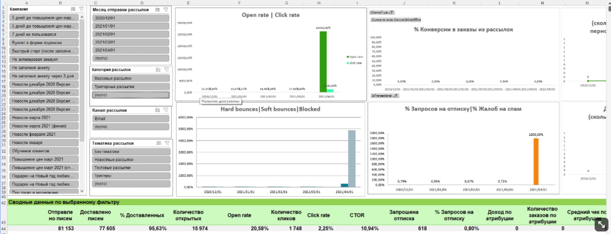Select column E header
This screenshot has height=234, width=611.
(x=188, y=3)
